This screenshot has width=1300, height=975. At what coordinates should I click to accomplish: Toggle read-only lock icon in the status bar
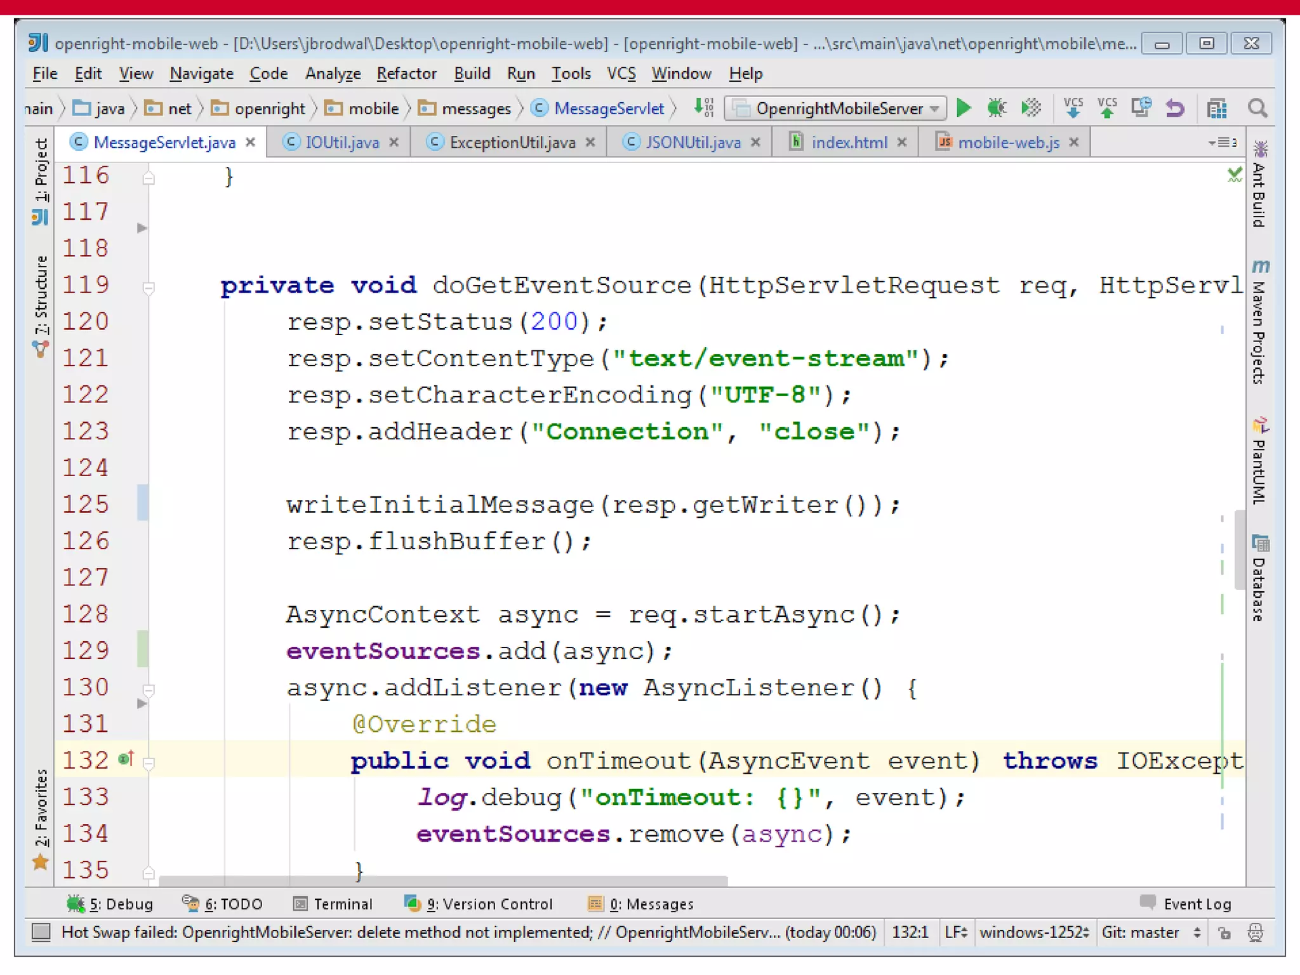click(x=1224, y=932)
